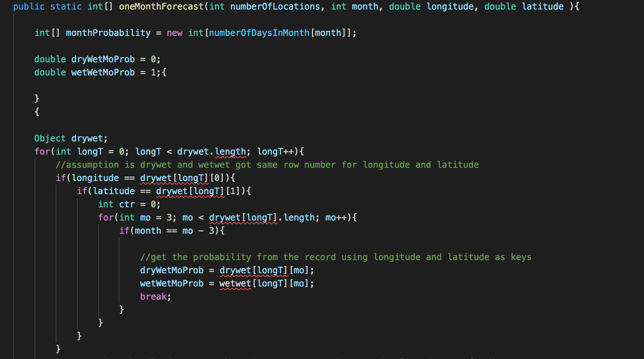The height and width of the screenshot is (359, 644).
Task: Click the break keyword statement
Action: click(x=152, y=296)
